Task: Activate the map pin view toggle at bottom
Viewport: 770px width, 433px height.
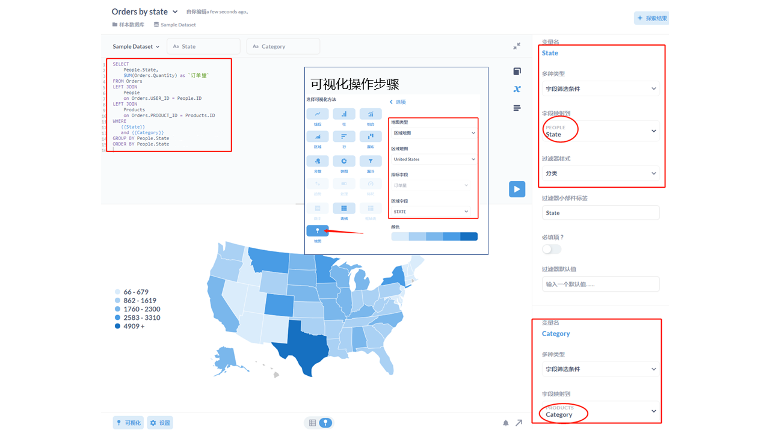Action: point(325,422)
